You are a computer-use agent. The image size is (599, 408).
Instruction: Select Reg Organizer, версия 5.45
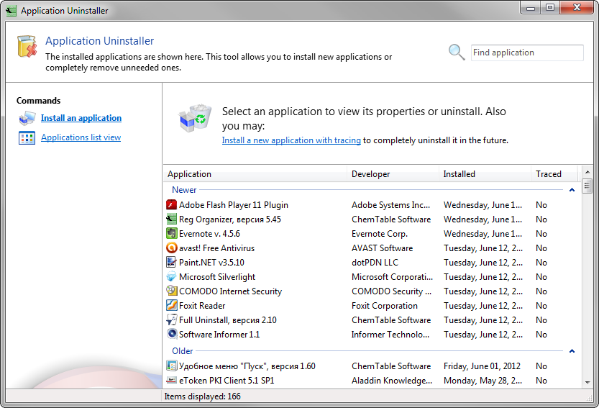(x=372, y=219)
